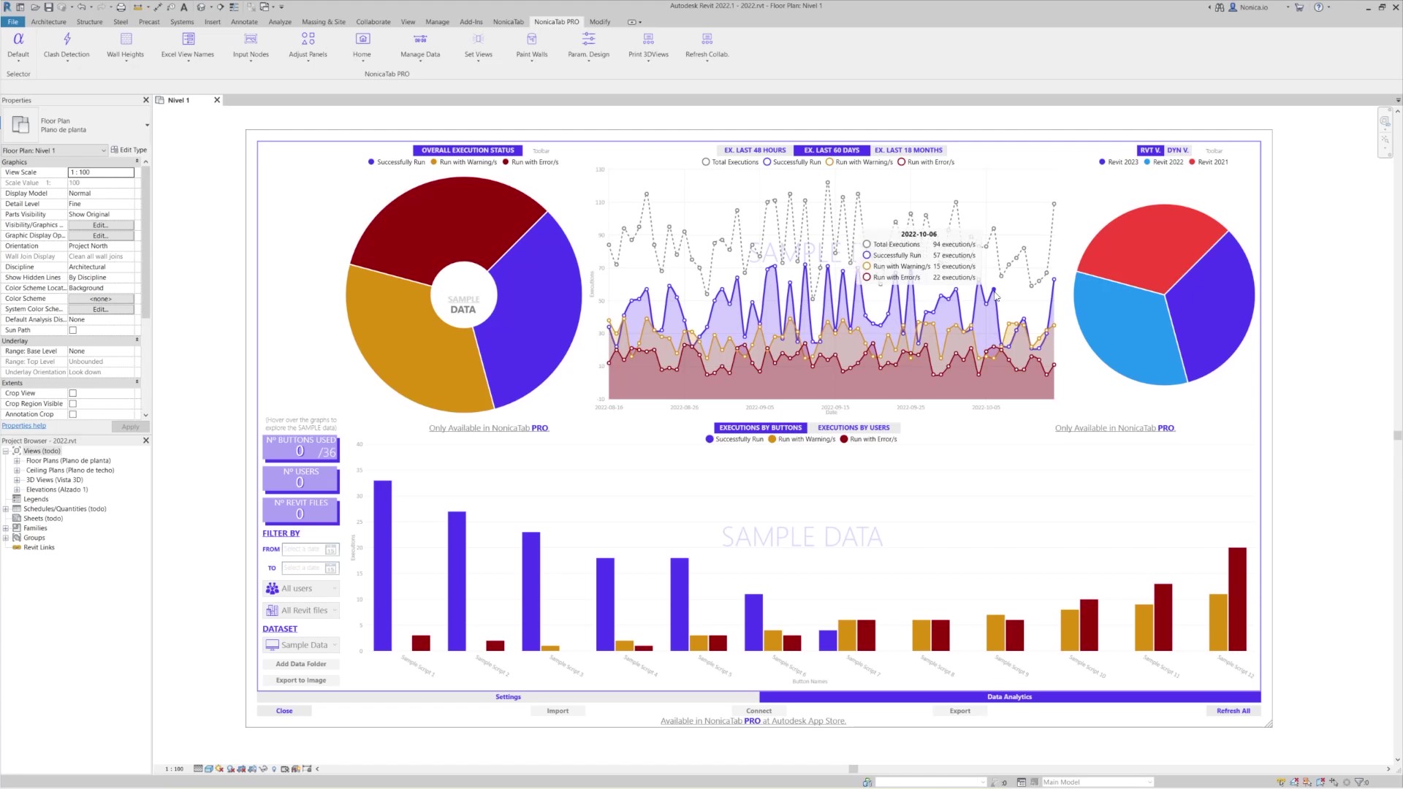This screenshot has width=1403, height=789.
Task: Expand the Families tree node
Action: 6,528
